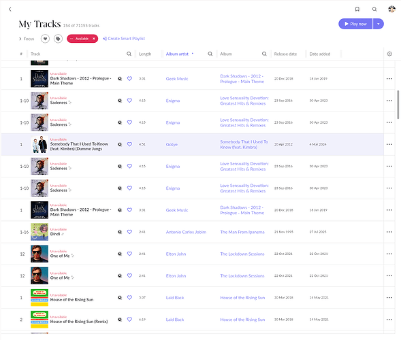Remove the Available filter chip
This screenshot has height=340, width=401.
pos(94,39)
